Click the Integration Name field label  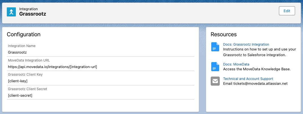22,46
